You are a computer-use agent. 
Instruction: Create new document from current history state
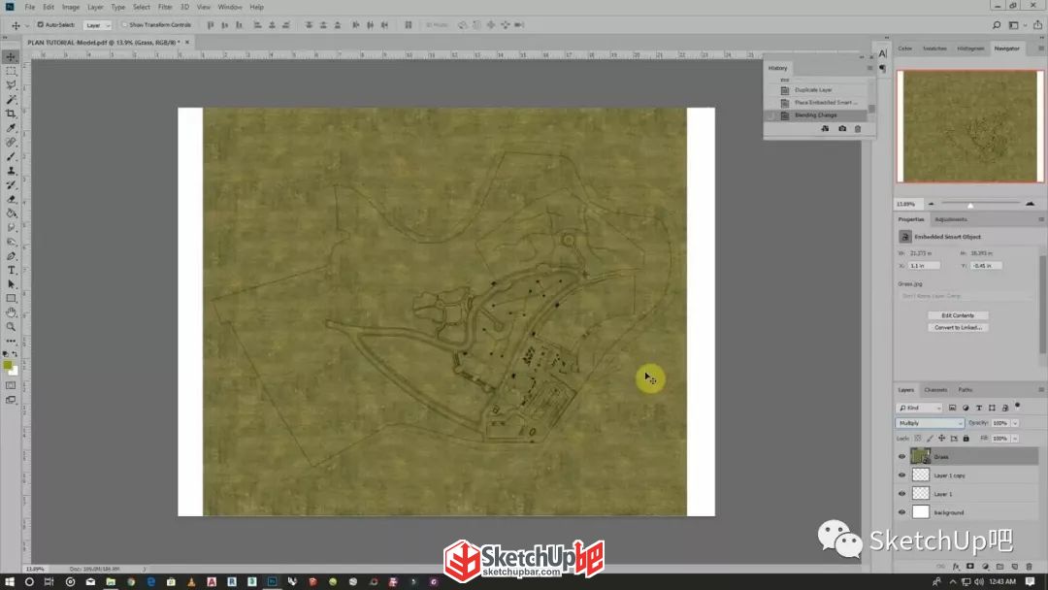click(x=825, y=128)
